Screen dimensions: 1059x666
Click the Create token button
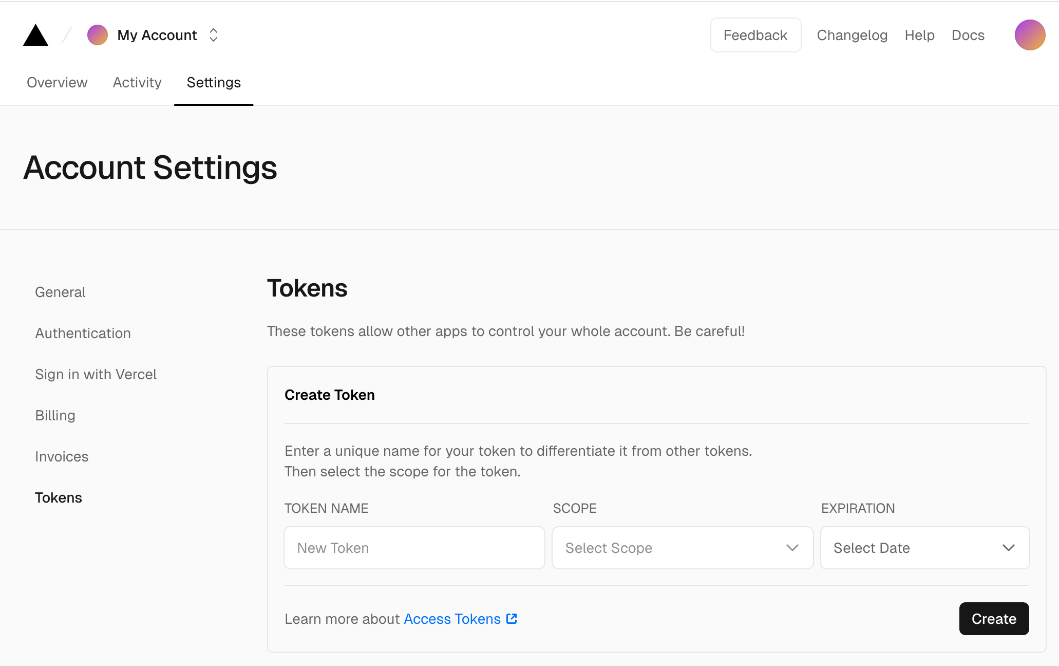[x=993, y=619]
